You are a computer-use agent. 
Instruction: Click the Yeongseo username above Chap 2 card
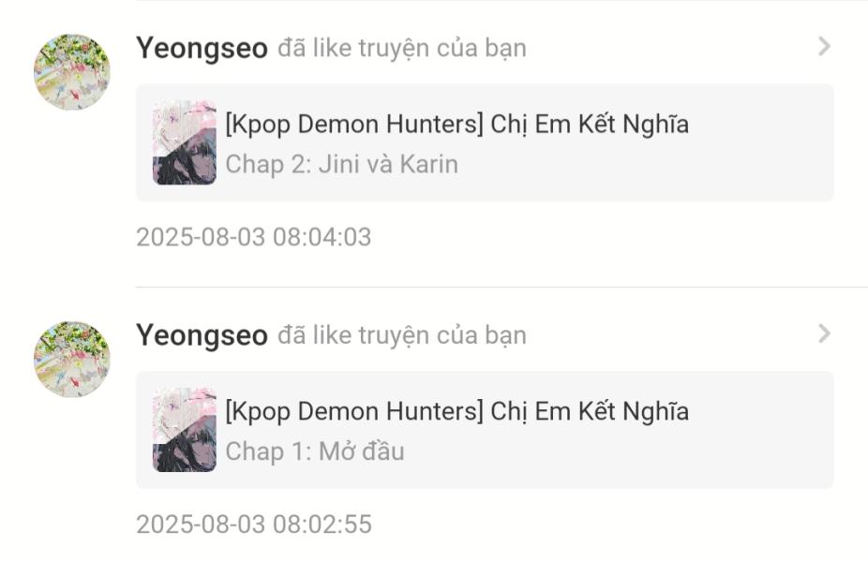coord(202,49)
